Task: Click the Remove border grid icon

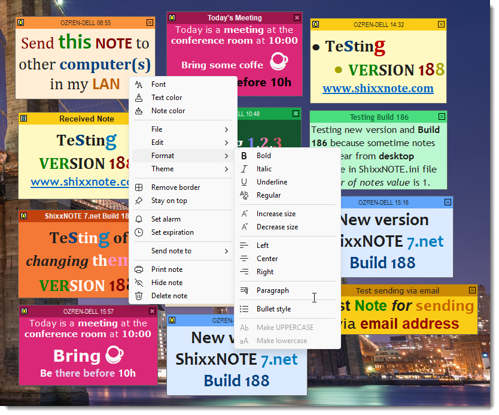Action: [x=139, y=187]
